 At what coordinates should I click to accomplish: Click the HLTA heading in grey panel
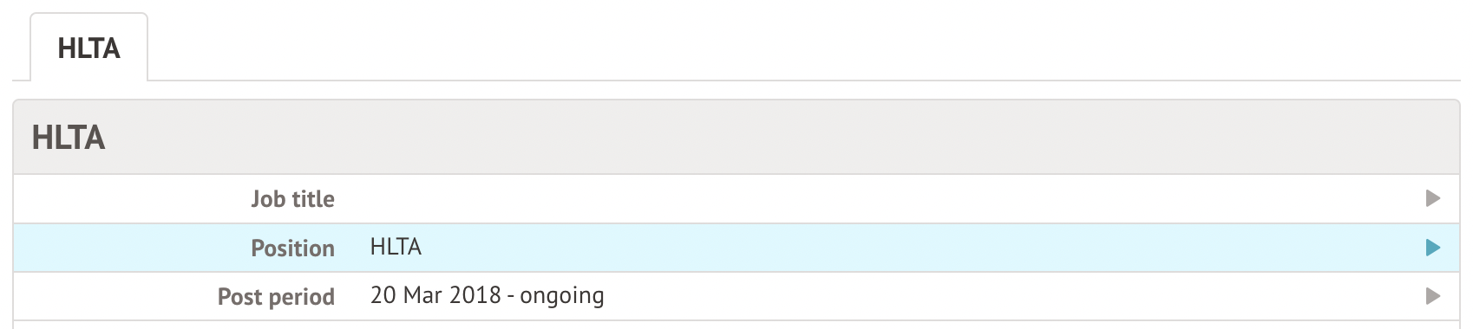[69, 138]
